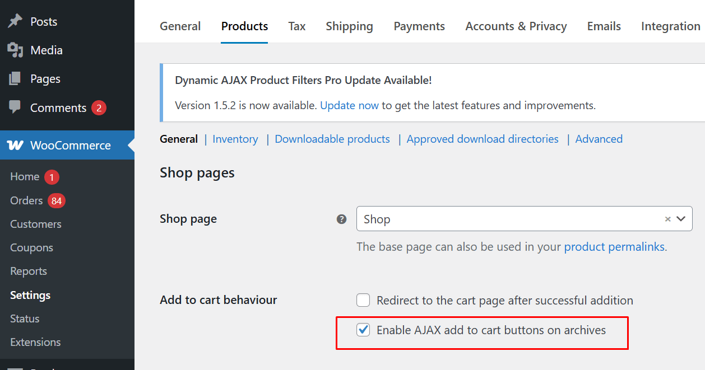Open the Inventory subsection link
This screenshot has height=370, width=705.
(235, 139)
